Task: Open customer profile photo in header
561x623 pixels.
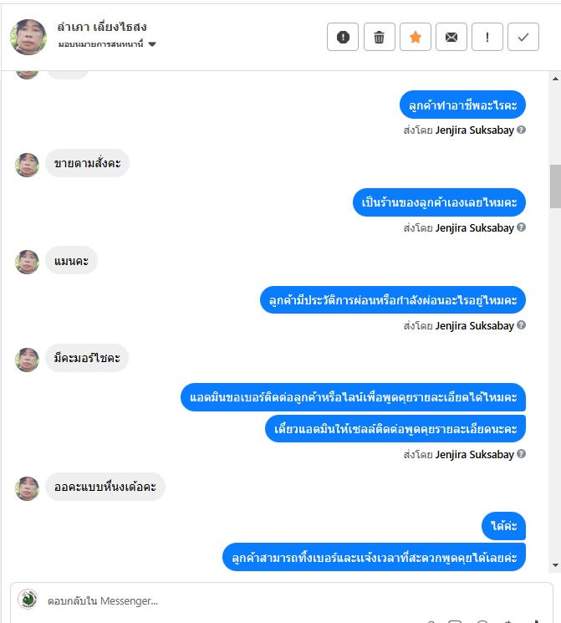Action: 28,37
